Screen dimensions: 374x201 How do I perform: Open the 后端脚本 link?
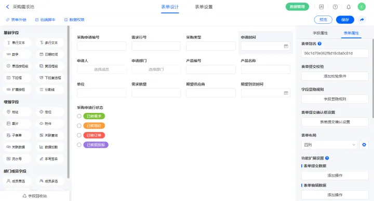(45, 20)
